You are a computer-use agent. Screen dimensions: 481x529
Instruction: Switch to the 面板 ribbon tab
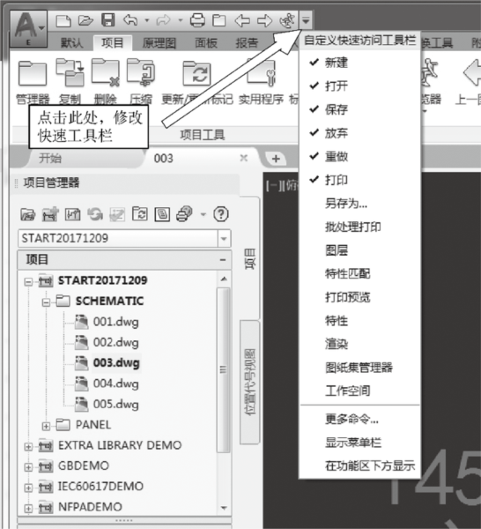pyautogui.click(x=206, y=43)
